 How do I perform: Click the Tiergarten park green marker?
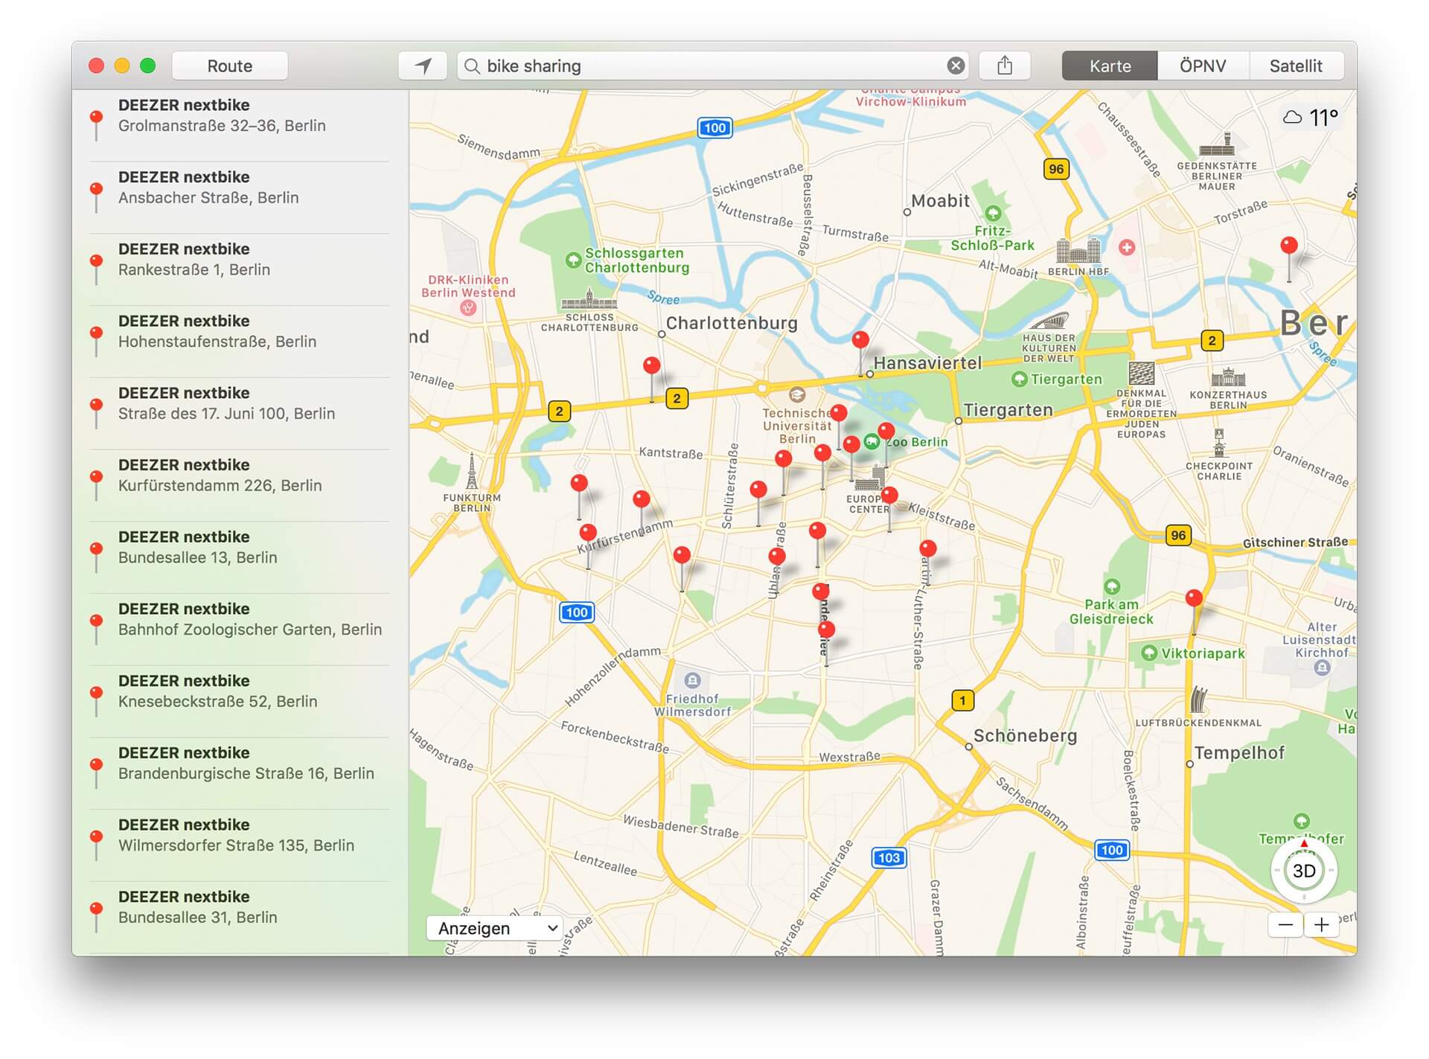click(x=1019, y=380)
